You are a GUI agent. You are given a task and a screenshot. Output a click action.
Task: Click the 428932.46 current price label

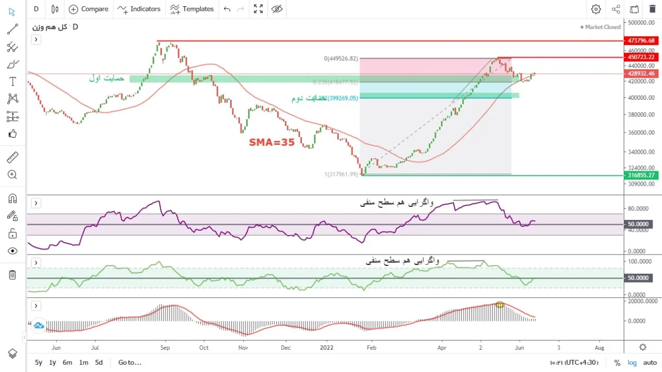(642, 73)
